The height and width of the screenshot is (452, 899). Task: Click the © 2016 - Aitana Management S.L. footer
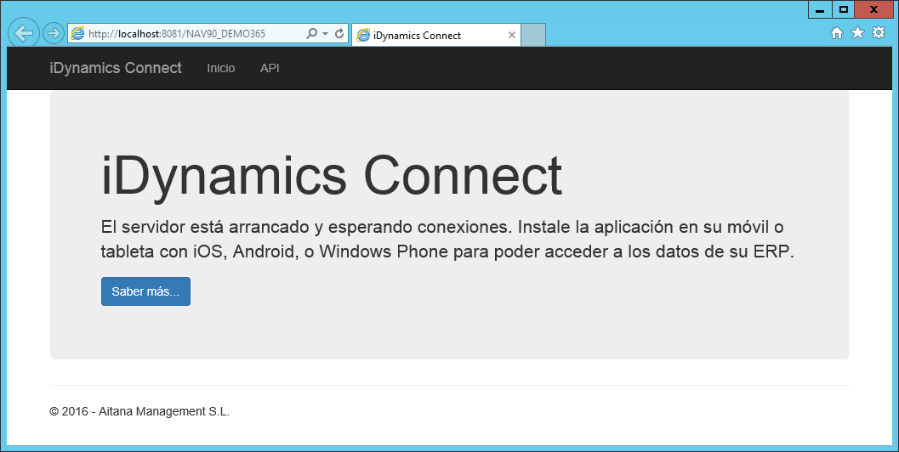point(139,411)
